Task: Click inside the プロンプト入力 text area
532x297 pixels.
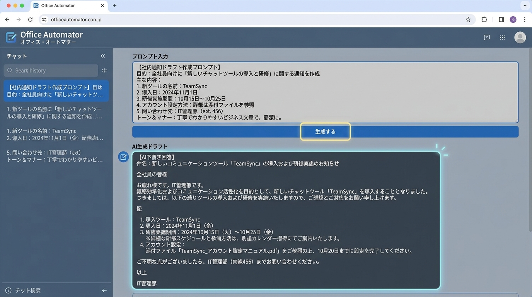Action: [325, 92]
